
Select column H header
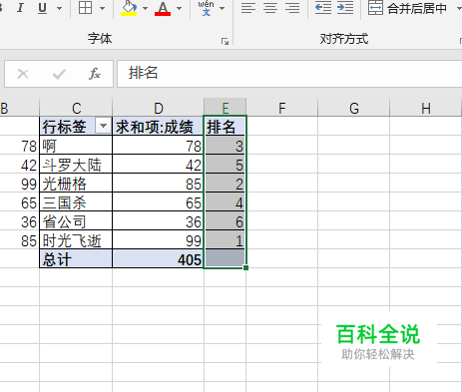point(426,108)
